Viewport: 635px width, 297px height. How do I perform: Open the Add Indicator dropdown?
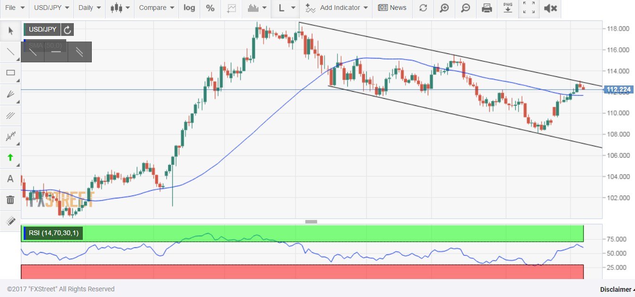(336, 8)
